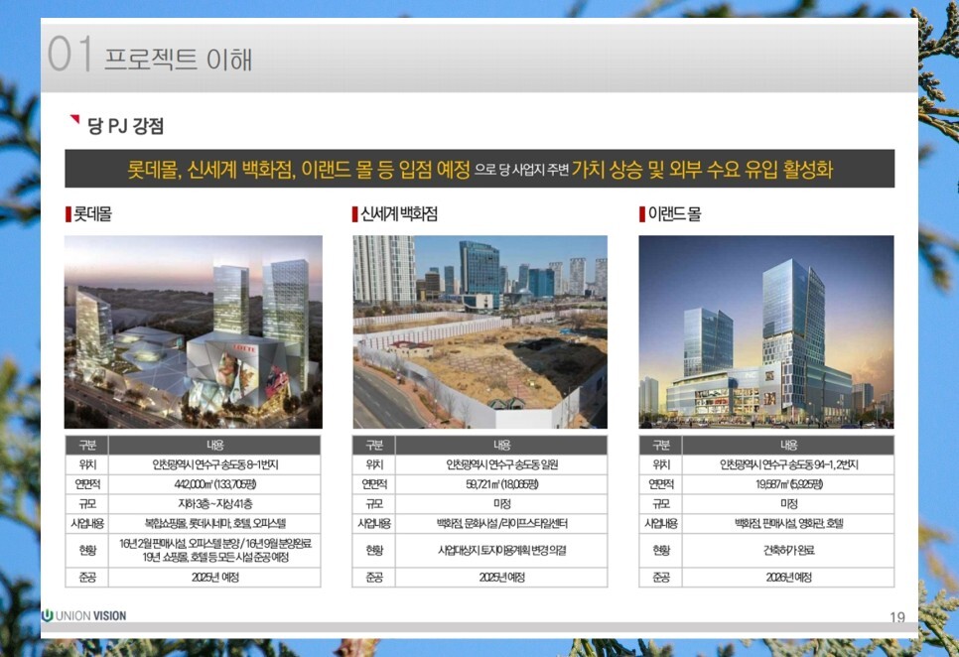Click the '19,587㎡ (5,925평)' cell
Screen dimensions: 959x657
[x=788, y=484]
